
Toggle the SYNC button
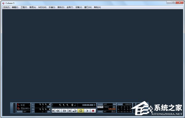101,112
